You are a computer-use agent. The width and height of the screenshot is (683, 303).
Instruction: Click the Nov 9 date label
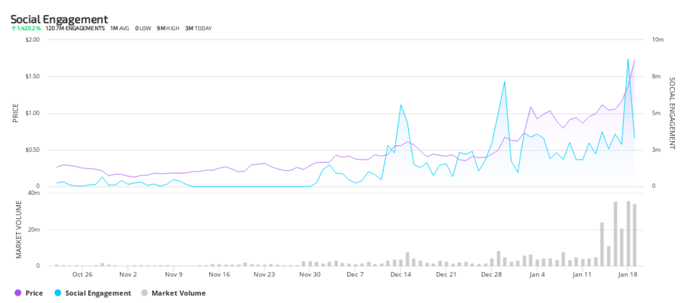click(174, 274)
